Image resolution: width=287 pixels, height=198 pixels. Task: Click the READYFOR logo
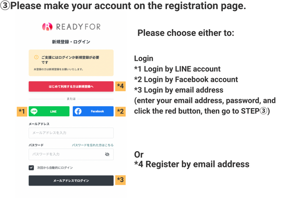point(71,27)
